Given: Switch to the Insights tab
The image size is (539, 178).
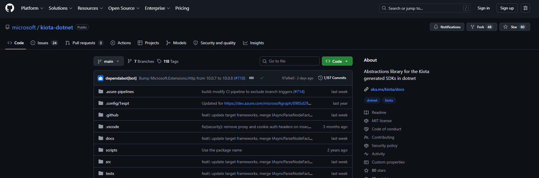Looking at the screenshot, I should (253, 43).
